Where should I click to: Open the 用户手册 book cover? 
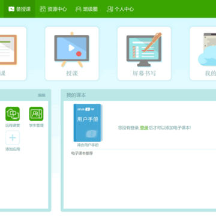click(x=88, y=123)
